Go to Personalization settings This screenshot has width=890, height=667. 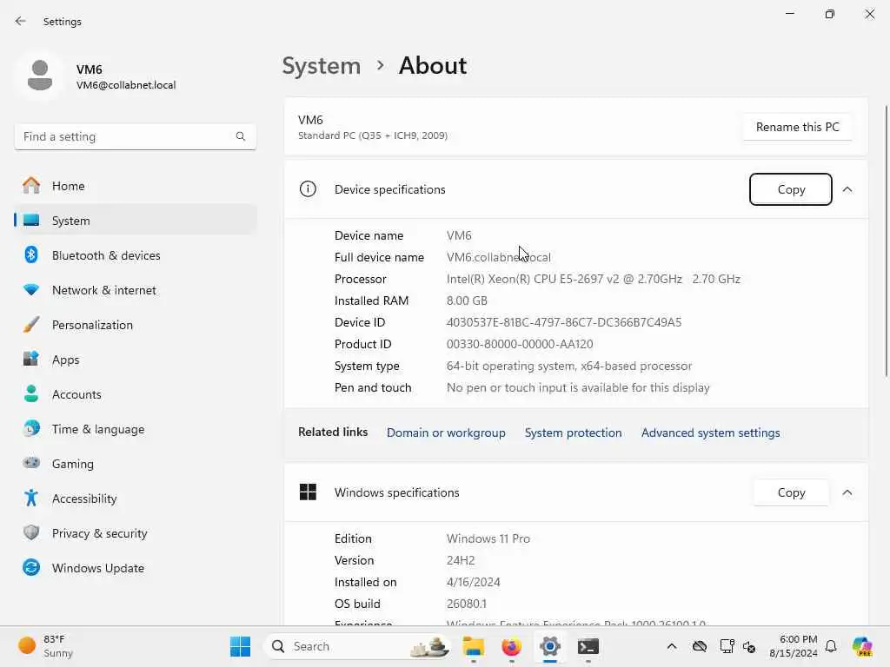click(135, 325)
